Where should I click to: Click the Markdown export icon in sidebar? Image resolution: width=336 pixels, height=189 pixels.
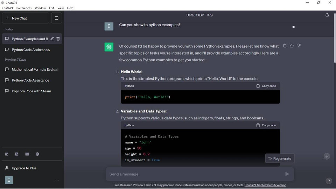pos(27,154)
